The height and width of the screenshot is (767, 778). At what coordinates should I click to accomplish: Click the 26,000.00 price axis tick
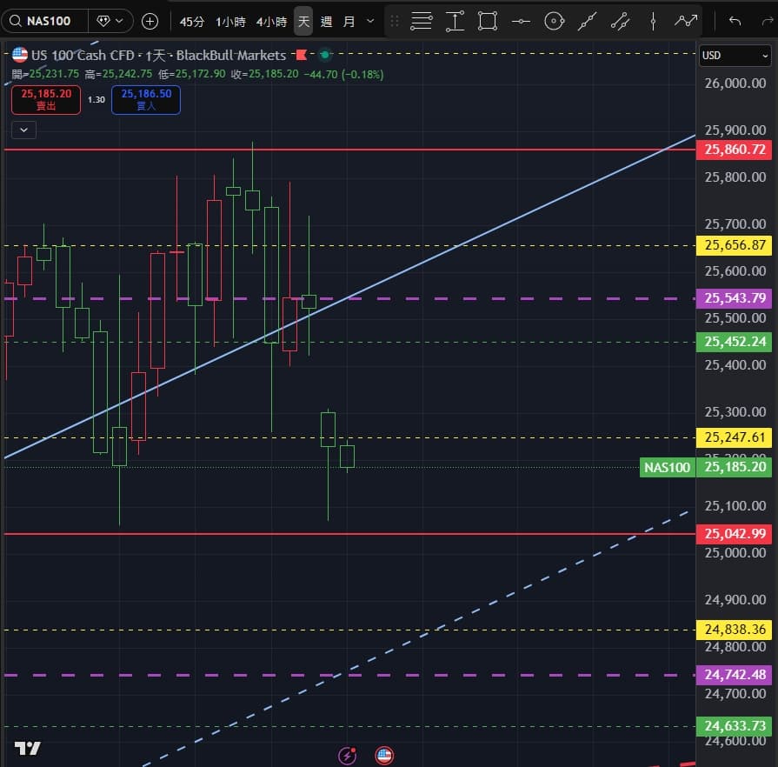tap(735, 83)
